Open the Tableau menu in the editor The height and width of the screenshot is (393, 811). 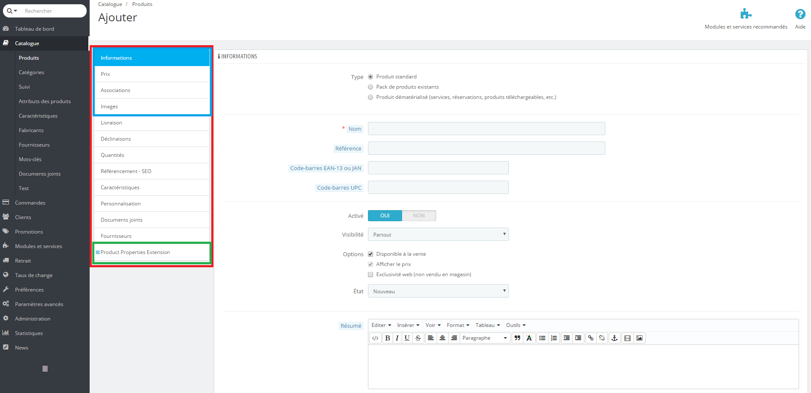click(488, 325)
